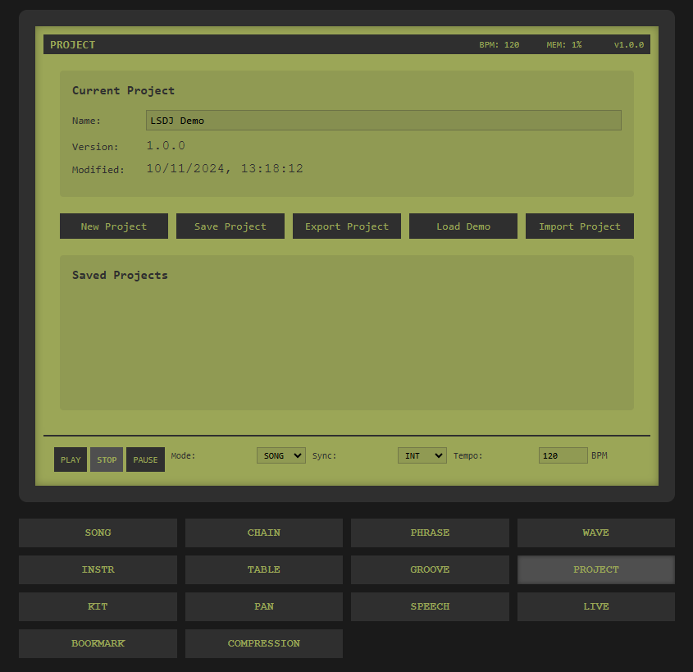Pause playback with PAUSE button
Image resolution: width=693 pixels, height=672 pixels.
145,459
